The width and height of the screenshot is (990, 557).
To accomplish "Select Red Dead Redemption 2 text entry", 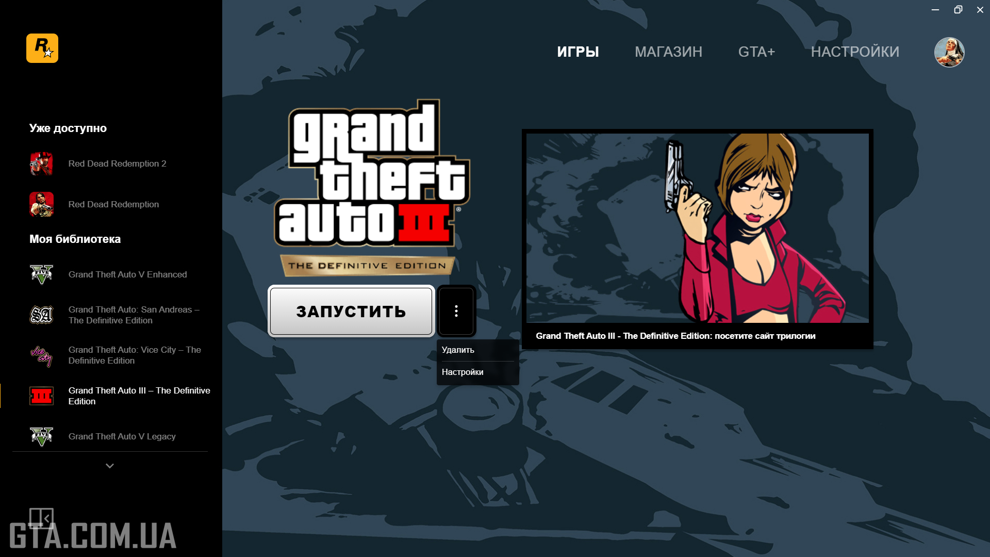I will click(117, 163).
